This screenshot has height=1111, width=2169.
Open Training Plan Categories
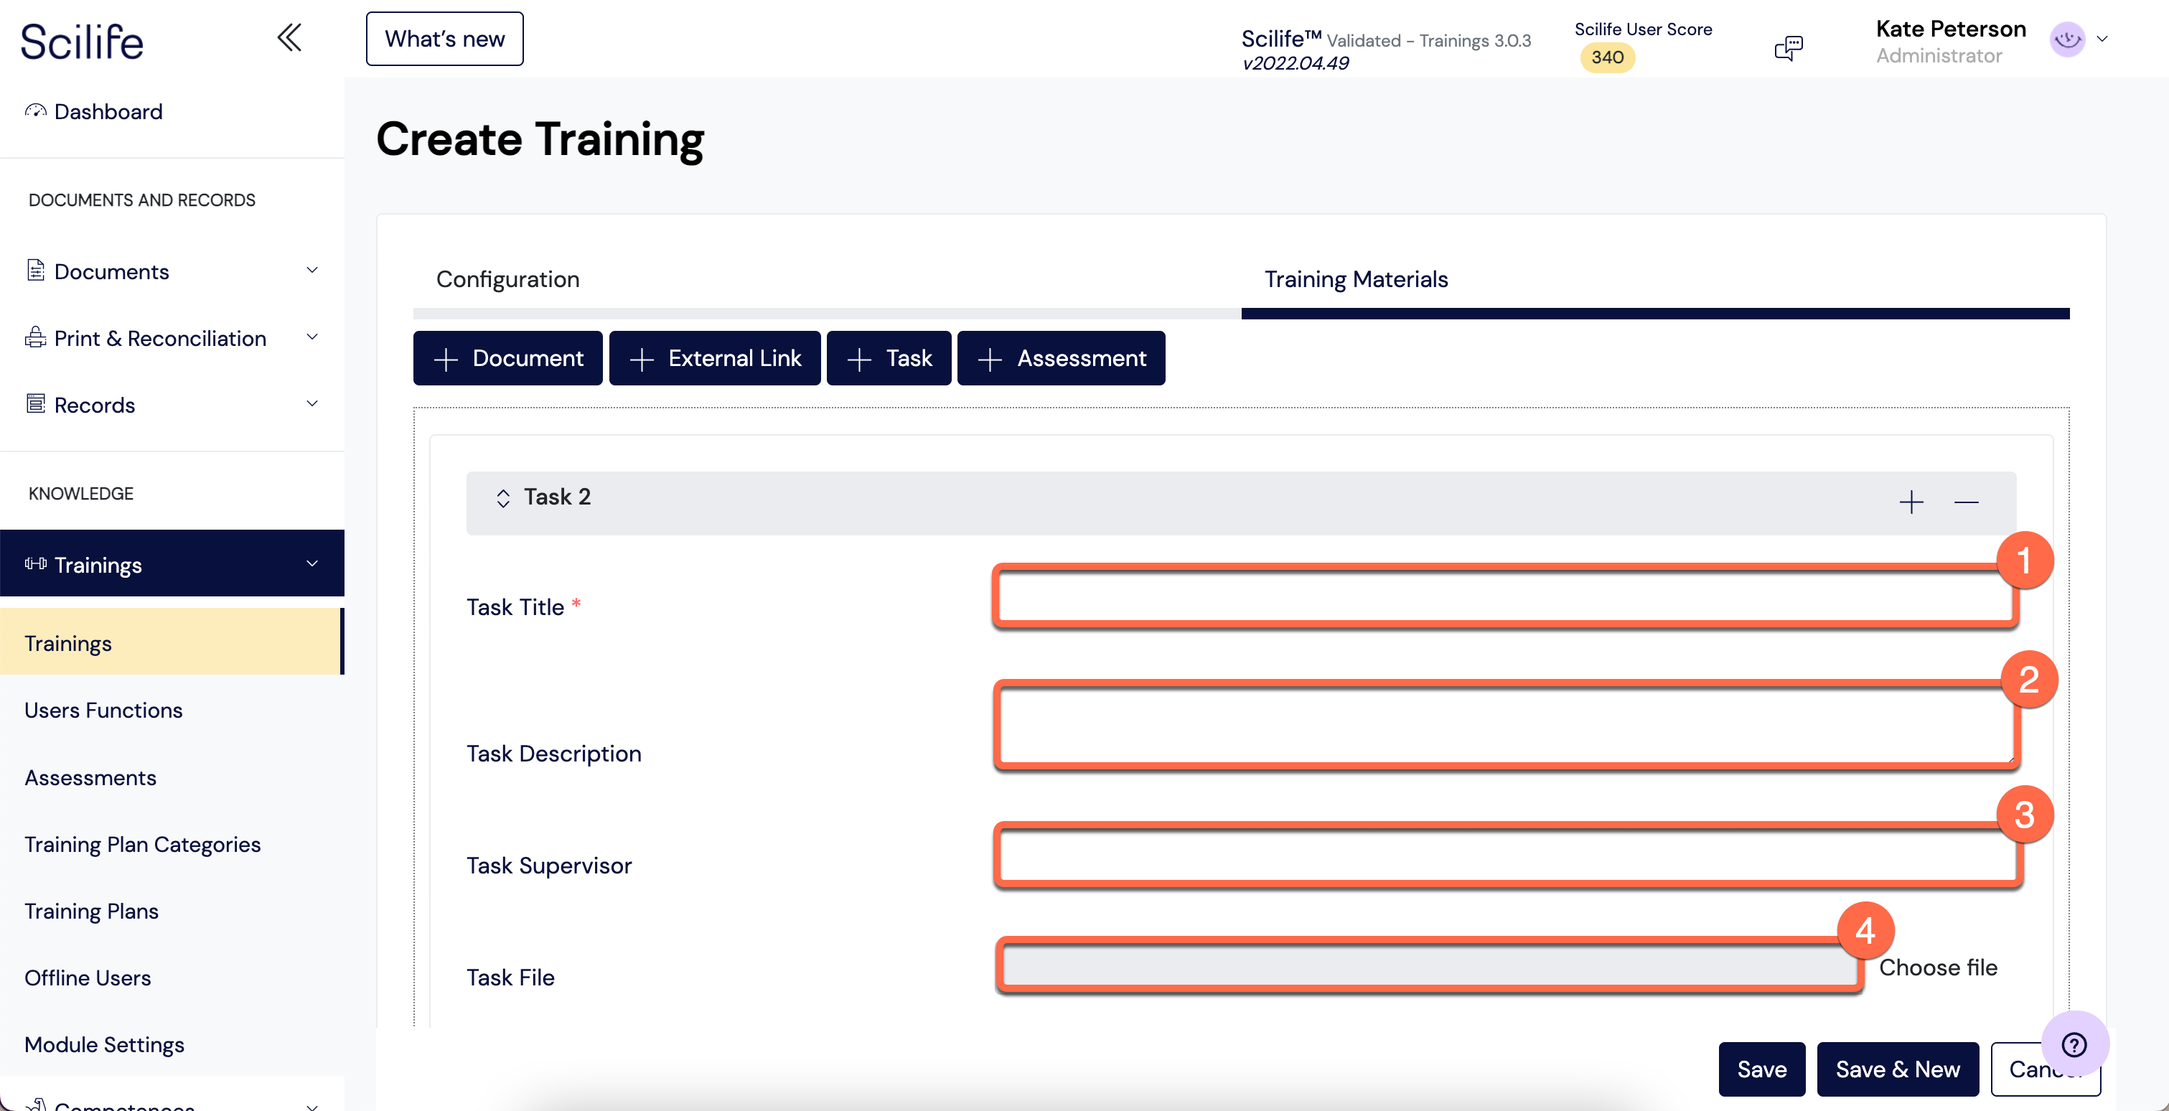142,844
